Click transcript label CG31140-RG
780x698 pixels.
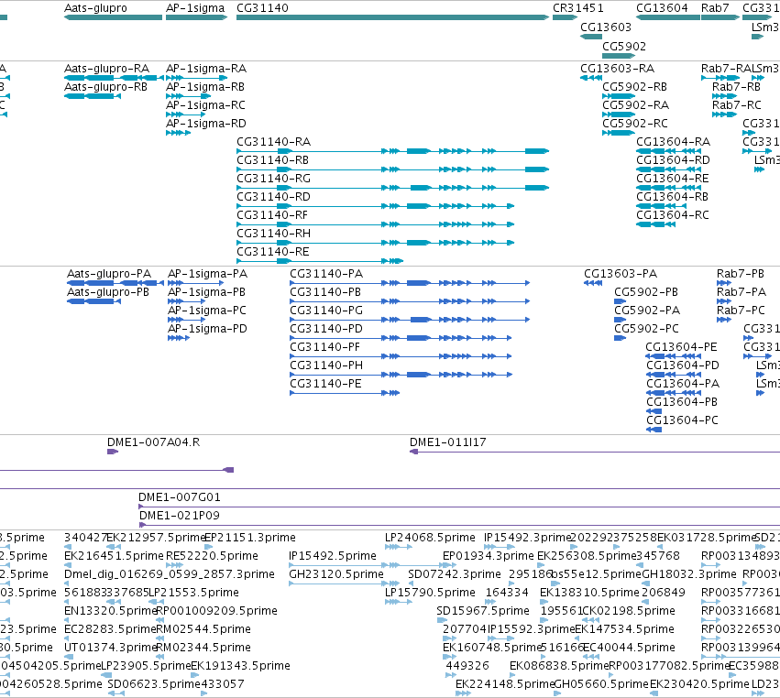(x=274, y=179)
